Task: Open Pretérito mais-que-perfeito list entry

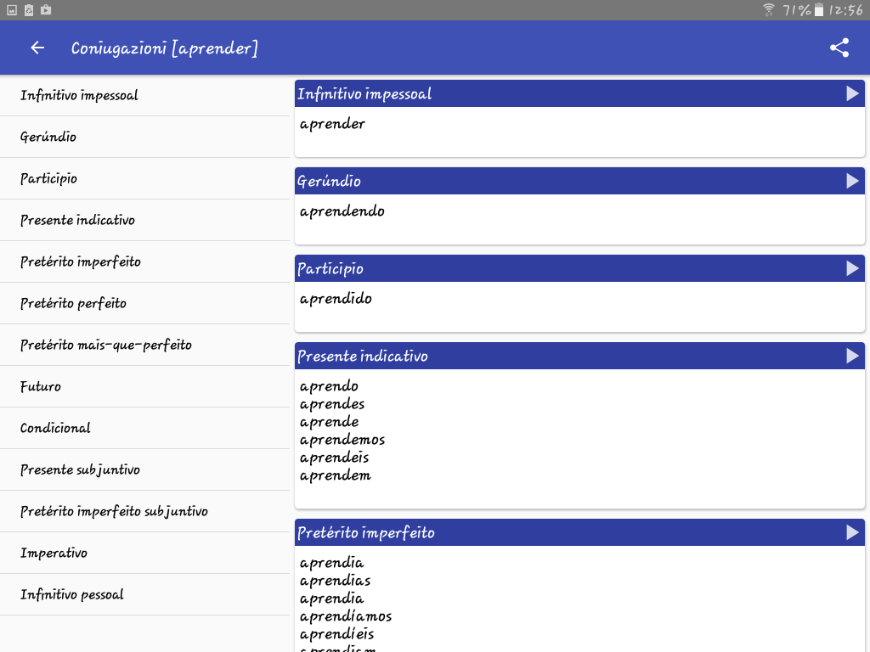Action: (144, 345)
